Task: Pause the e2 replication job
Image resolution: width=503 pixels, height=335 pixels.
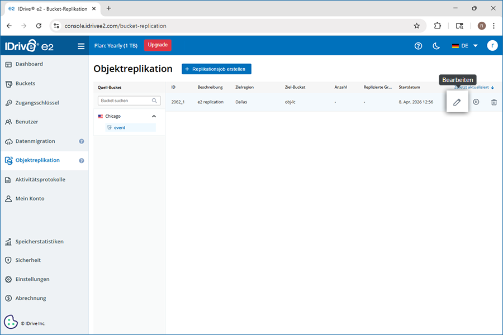Action: point(476,102)
